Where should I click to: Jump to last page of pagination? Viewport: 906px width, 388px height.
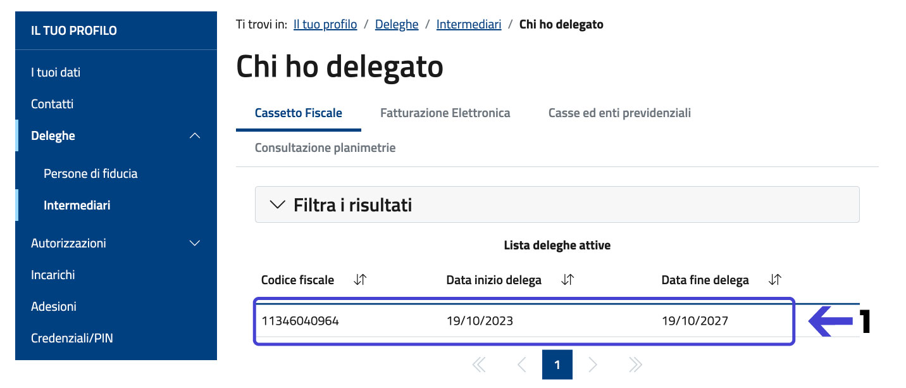[636, 365]
